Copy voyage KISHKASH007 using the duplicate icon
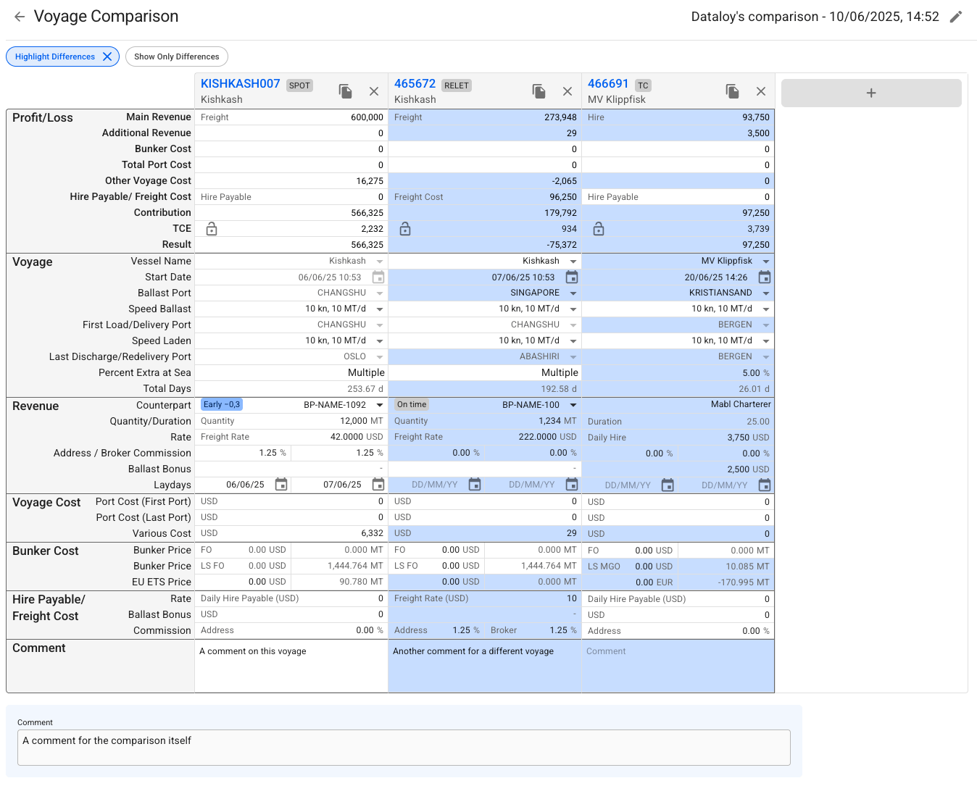 346,91
